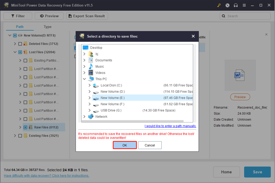
Task: Select the Documents folder icon
Action: [91, 60]
